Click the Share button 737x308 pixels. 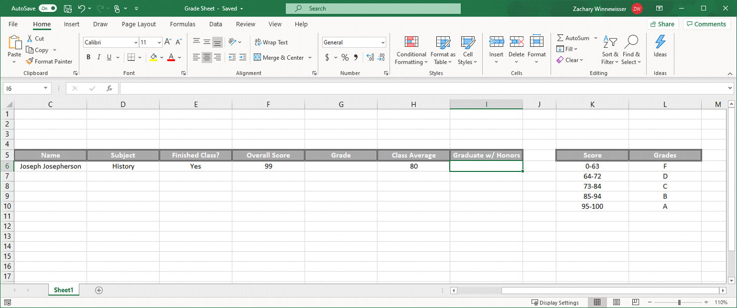coord(662,24)
